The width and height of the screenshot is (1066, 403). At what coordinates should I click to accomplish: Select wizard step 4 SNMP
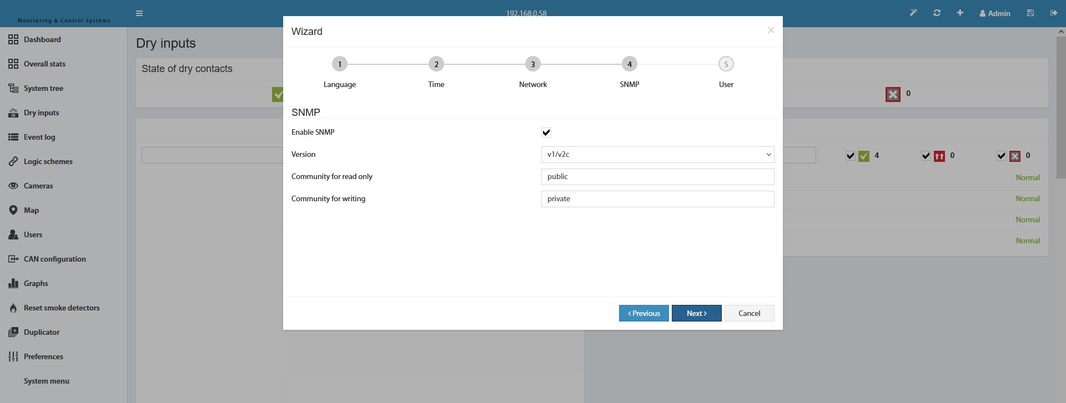click(x=630, y=64)
